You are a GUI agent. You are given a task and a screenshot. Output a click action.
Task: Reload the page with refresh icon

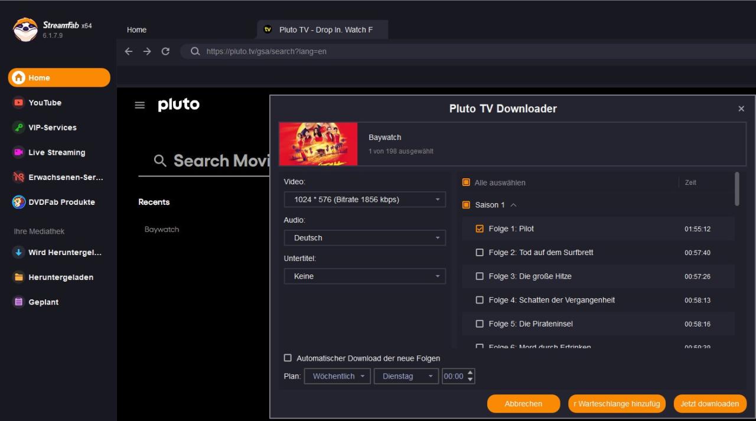coord(165,51)
